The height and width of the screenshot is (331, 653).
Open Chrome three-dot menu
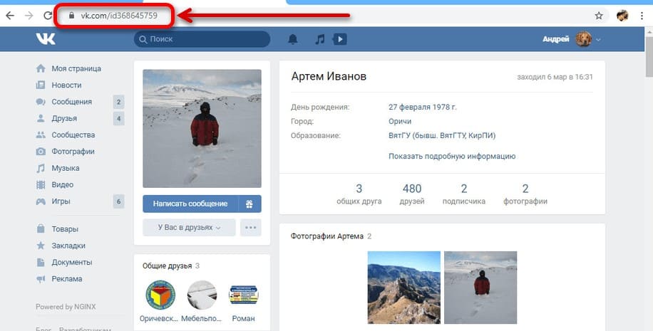point(642,16)
